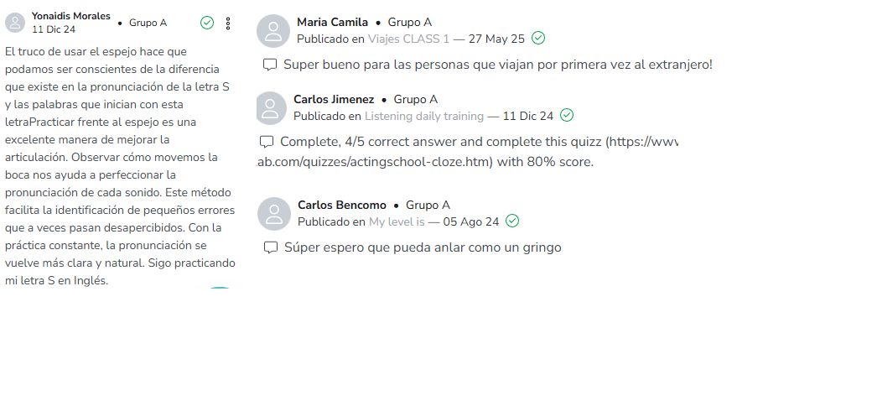
Task: Toggle the check beside 27 May 25
Action: [x=538, y=38]
